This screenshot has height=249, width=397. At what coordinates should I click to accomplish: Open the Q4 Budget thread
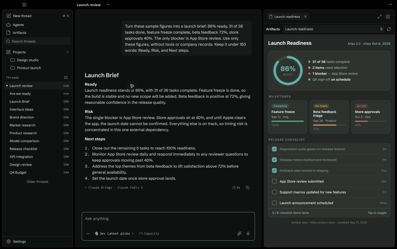click(37, 172)
